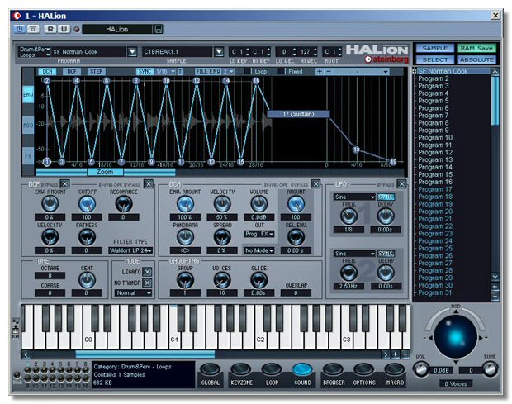Open the 1/16 sync resolution dropdown

tap(165, 72)
